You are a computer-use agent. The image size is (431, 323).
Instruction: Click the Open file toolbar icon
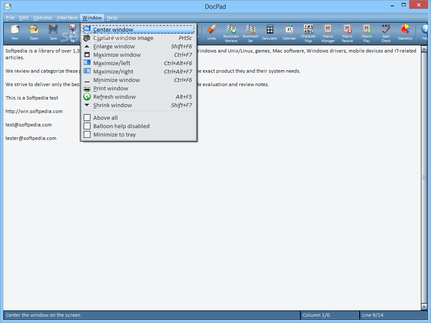pos(34,32)
